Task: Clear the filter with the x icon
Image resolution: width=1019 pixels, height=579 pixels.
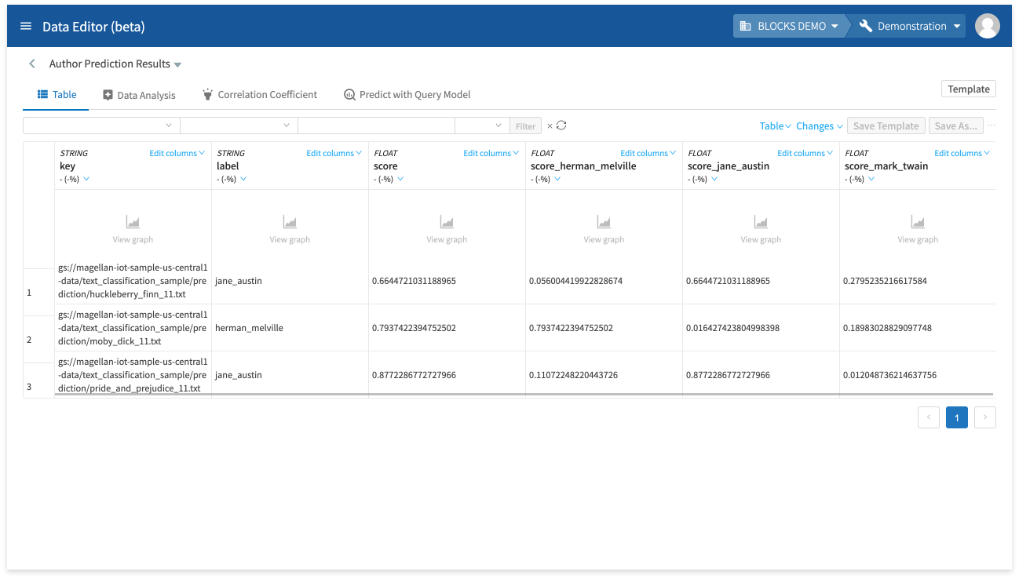Action: [x=550, y=126]
